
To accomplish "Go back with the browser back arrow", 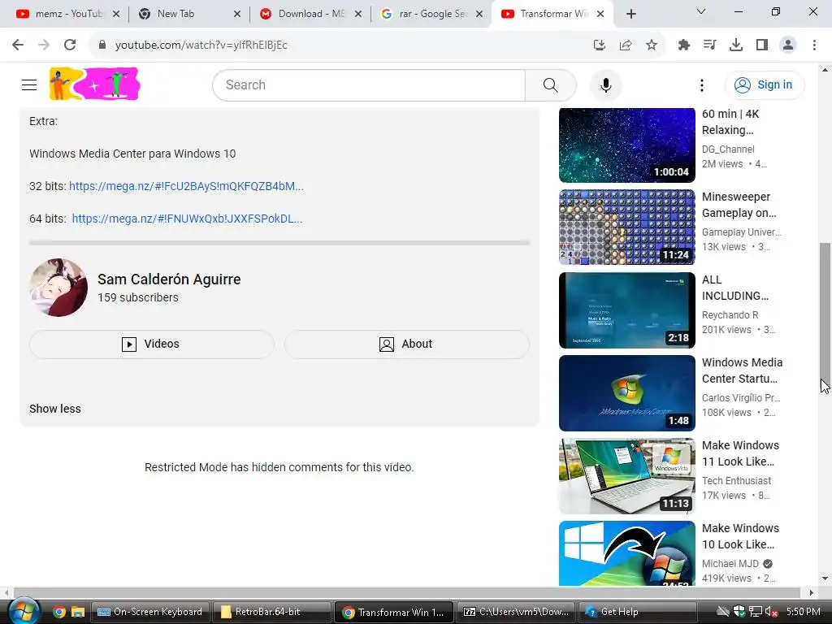I will pos(18,45).
